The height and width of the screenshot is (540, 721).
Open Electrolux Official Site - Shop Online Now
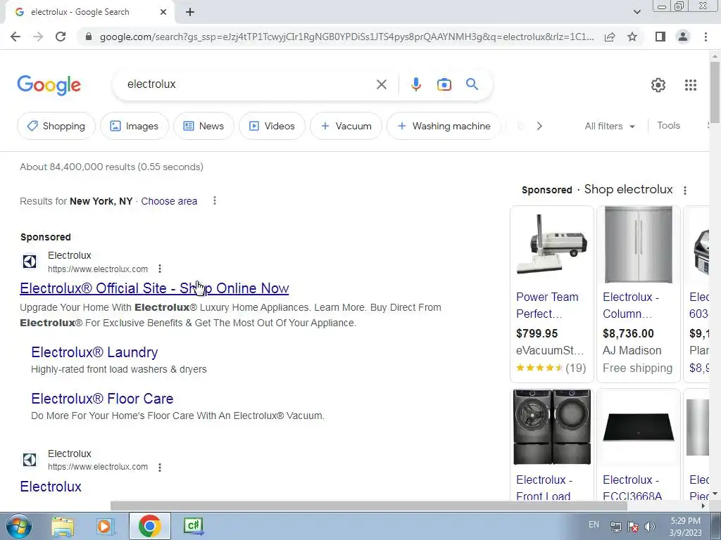(x=154, y=288)
